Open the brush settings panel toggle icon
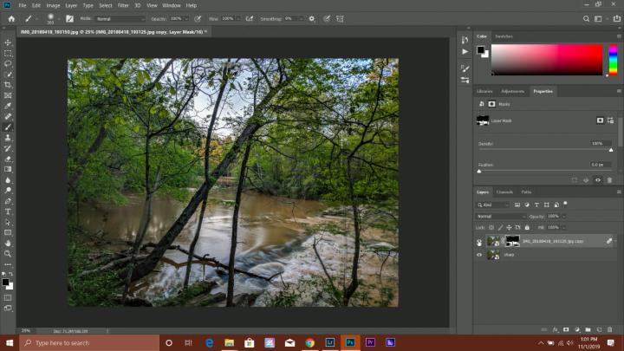The height and width of the screenshot is (351, 624). tap(69, 19)
